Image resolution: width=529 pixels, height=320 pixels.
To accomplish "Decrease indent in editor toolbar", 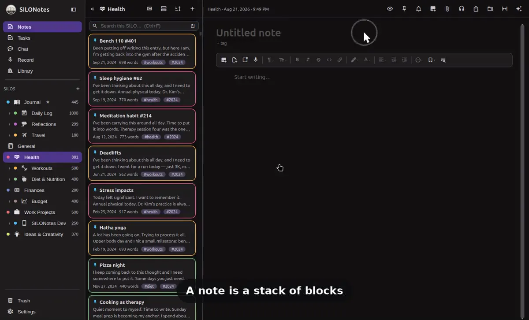I will coord(394,60).
